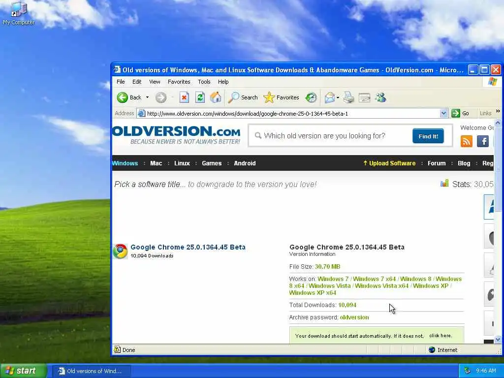Expand the Links toolbar chevron
The image size is (504, 378).
[x=498, y=111]
